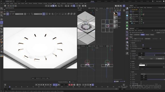Open the Units dropdown under Intensity
Screen dimensions: 165x92
[x=151, y=57]
